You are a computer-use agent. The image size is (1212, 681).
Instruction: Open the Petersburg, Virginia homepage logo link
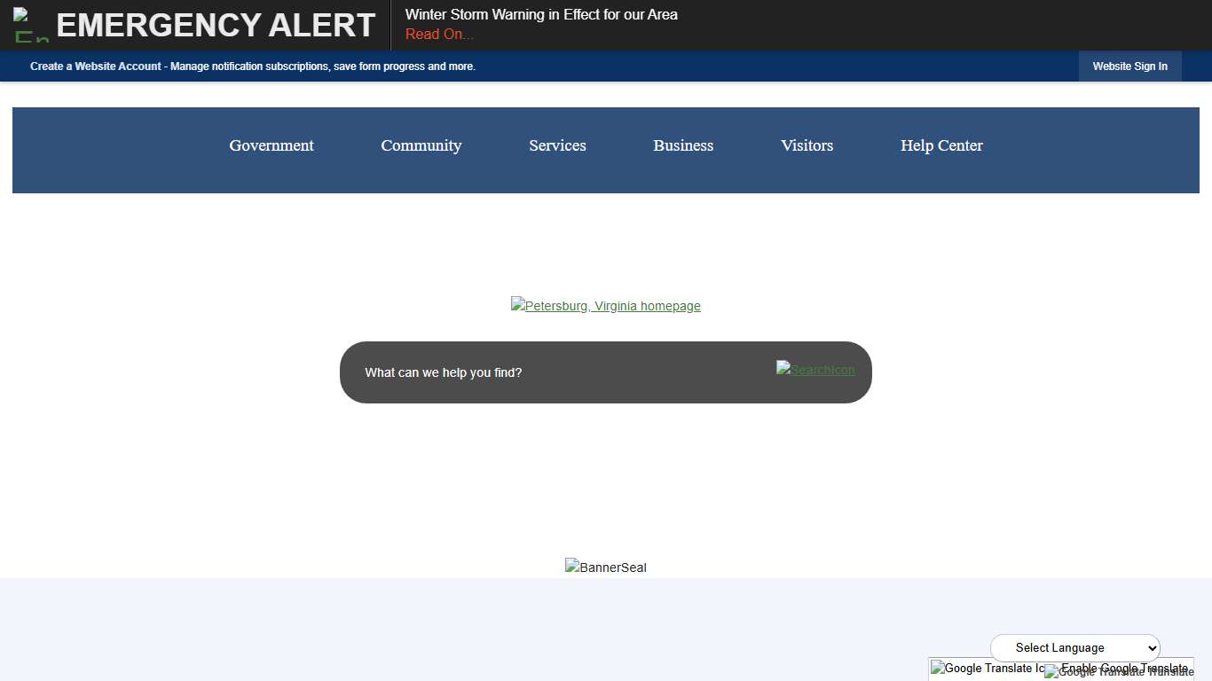[x=606, y=306]
